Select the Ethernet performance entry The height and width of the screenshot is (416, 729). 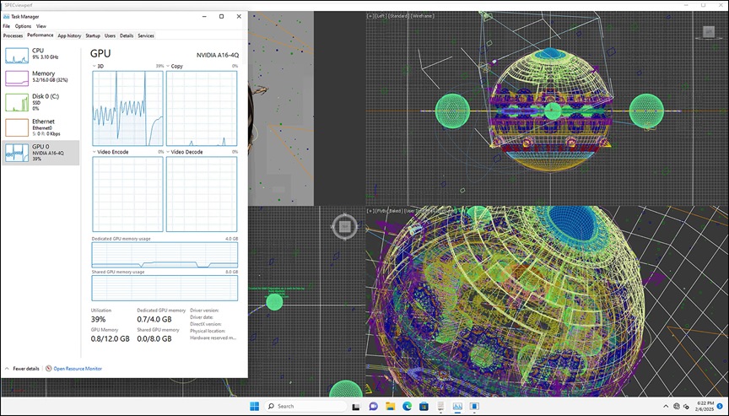pyautogui.click(x=40, y=127)
